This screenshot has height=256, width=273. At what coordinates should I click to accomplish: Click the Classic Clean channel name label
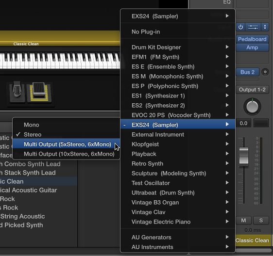[x=252, y=240]
